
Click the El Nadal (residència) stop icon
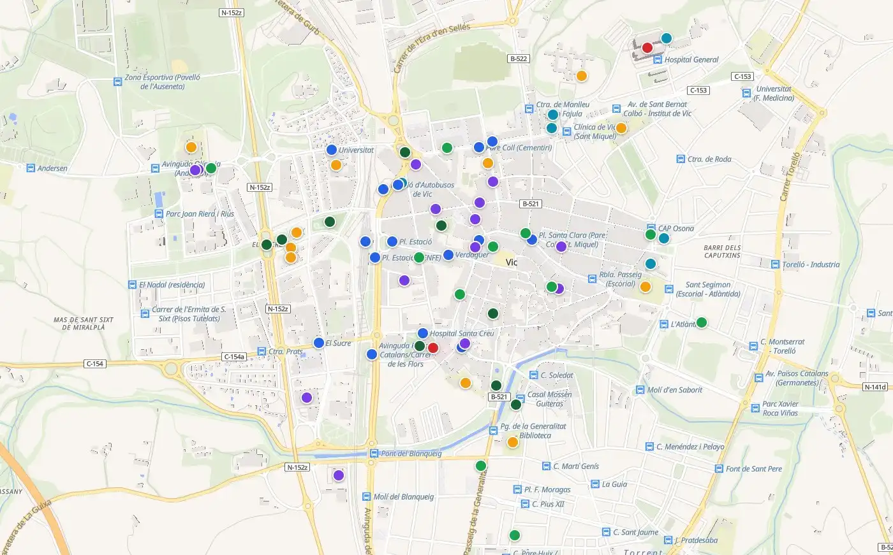[133, 285]
